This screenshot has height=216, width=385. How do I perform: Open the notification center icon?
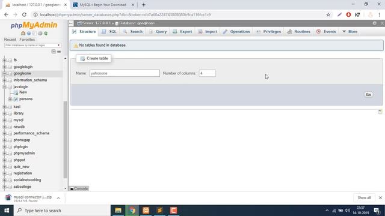coord(377,211)
